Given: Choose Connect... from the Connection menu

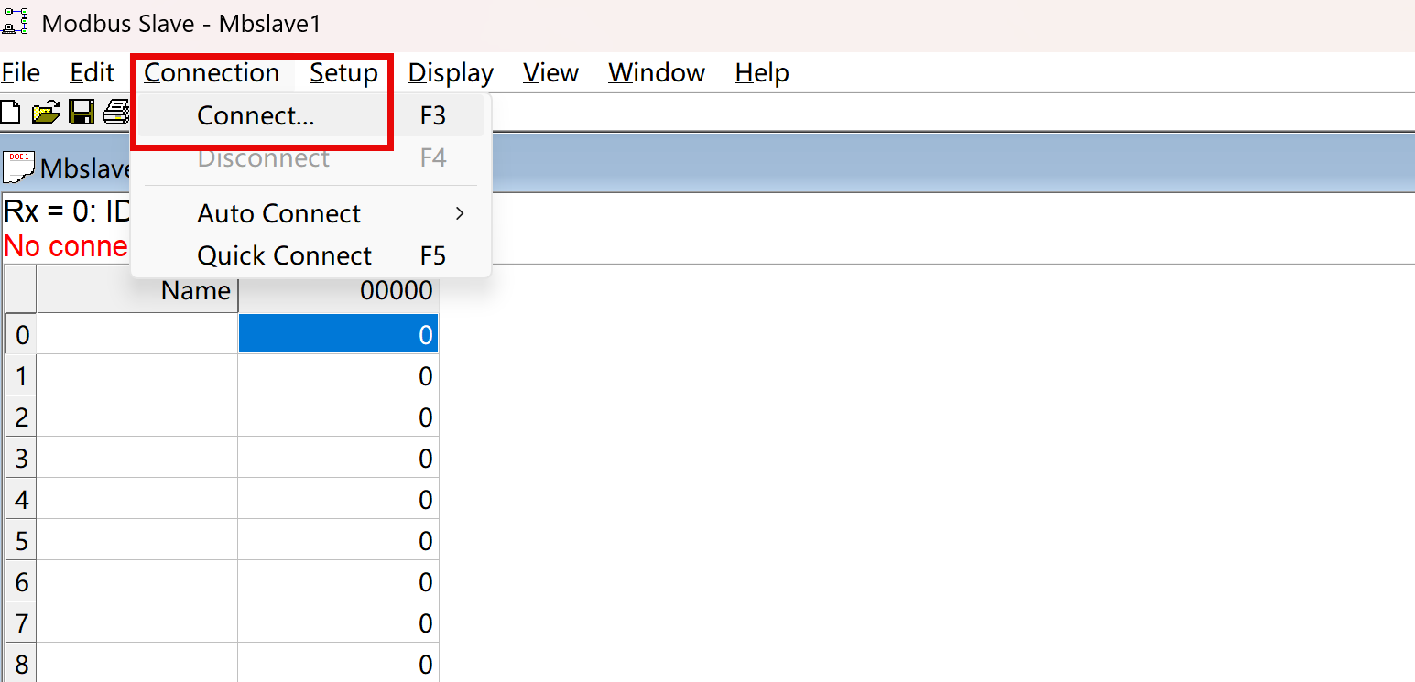Looking at the screenshot, I should 256,115.
